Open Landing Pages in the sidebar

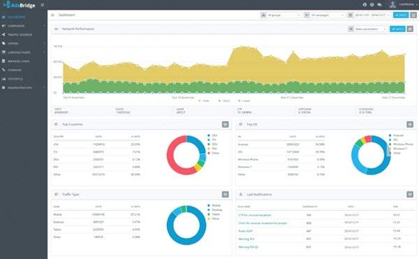pyautogui.click(x=23, y=52)
